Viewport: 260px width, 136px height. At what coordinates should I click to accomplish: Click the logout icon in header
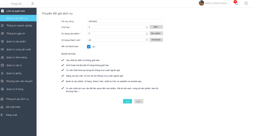click(246, 3)
